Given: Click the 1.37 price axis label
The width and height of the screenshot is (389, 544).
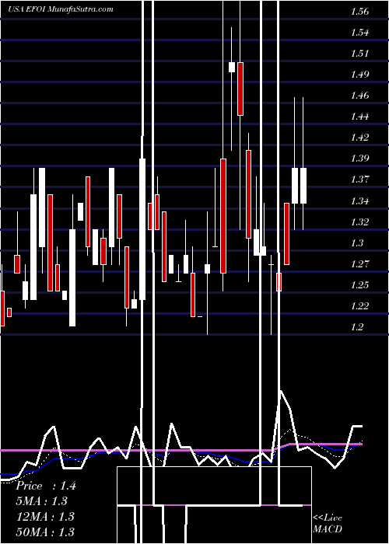Looking at the screenshot, I should point(359,180).
